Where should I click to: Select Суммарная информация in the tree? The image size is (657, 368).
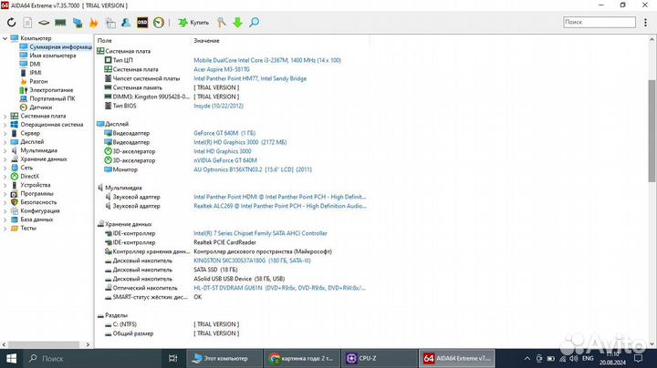pyautogui.click(x=60, y=46)
